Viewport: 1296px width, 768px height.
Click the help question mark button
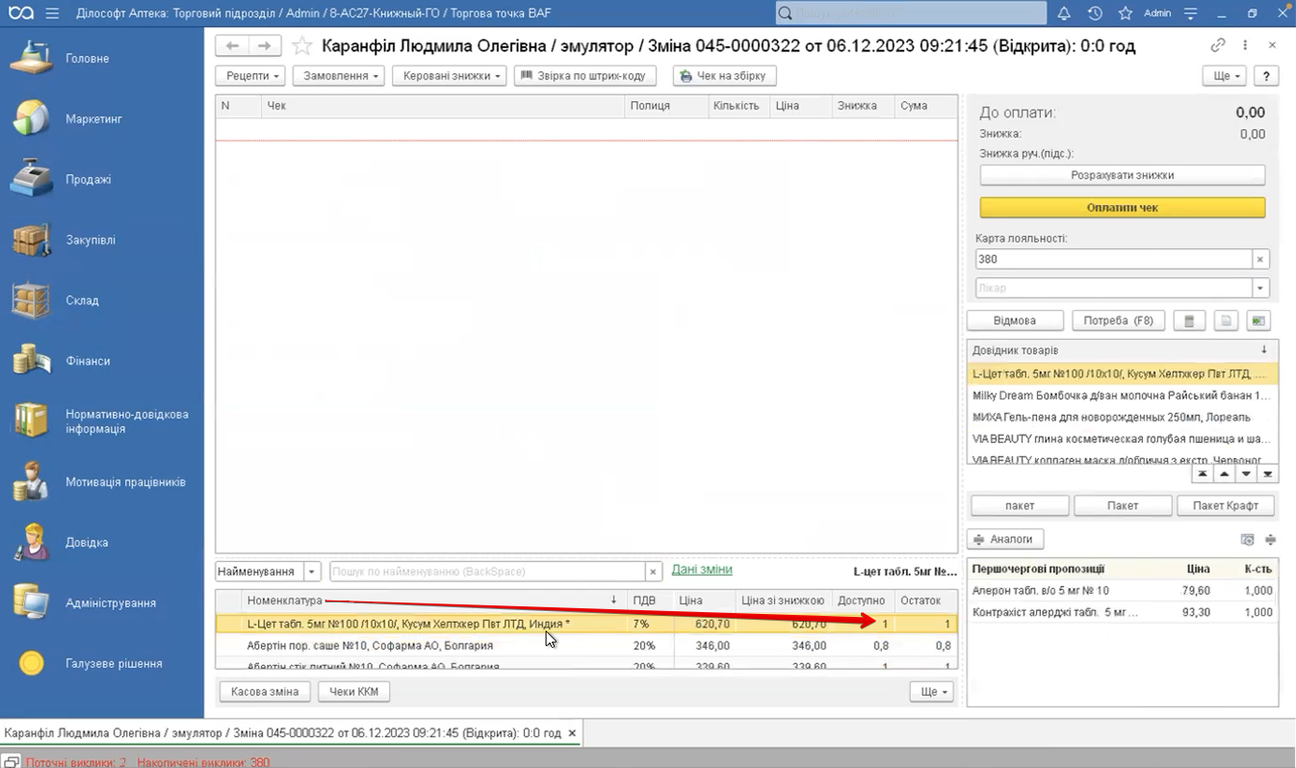(1265, 76)
